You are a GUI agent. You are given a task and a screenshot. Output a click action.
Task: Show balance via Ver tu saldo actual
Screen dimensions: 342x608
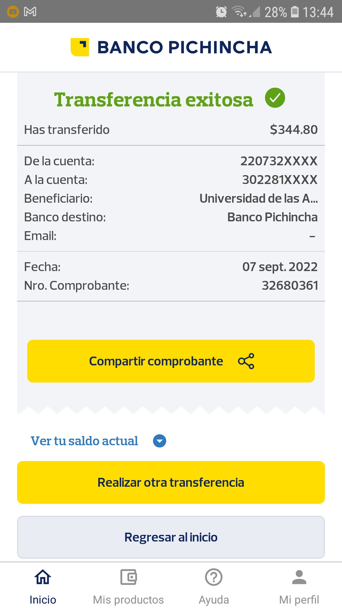click(x=84, y=441)
